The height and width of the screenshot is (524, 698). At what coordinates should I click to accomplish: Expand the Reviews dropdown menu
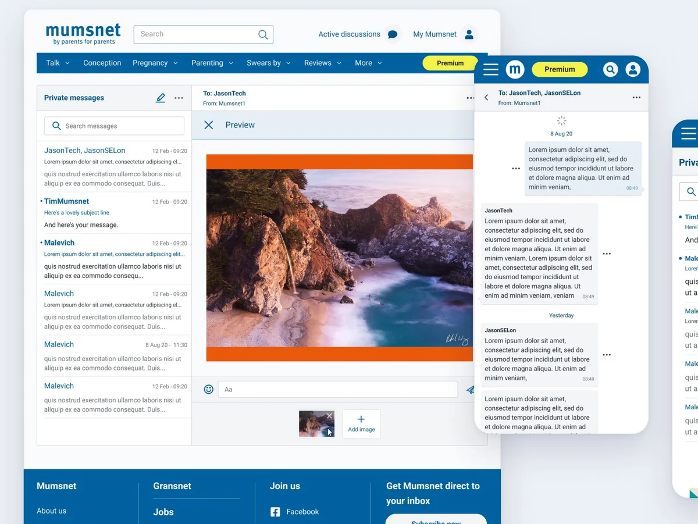point(323,63)
